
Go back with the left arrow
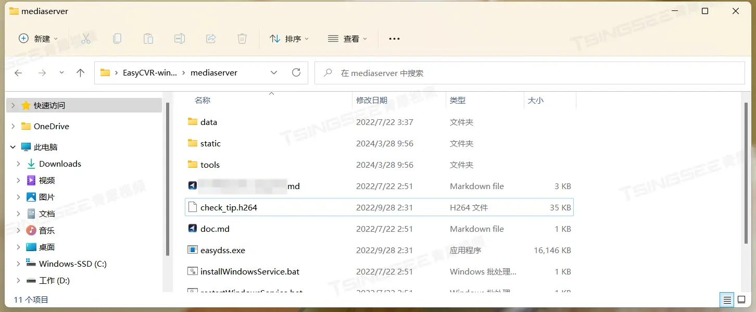[18, 73]
